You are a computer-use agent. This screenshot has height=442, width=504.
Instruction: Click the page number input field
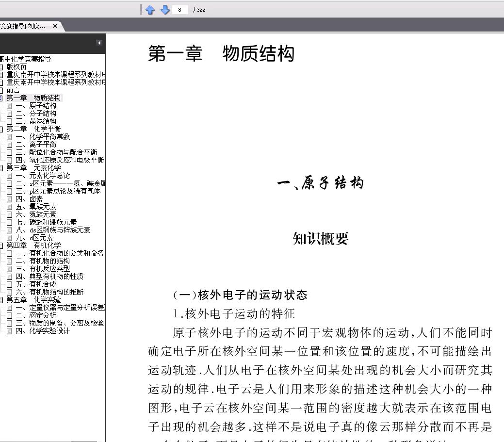(x=179, y=10)
